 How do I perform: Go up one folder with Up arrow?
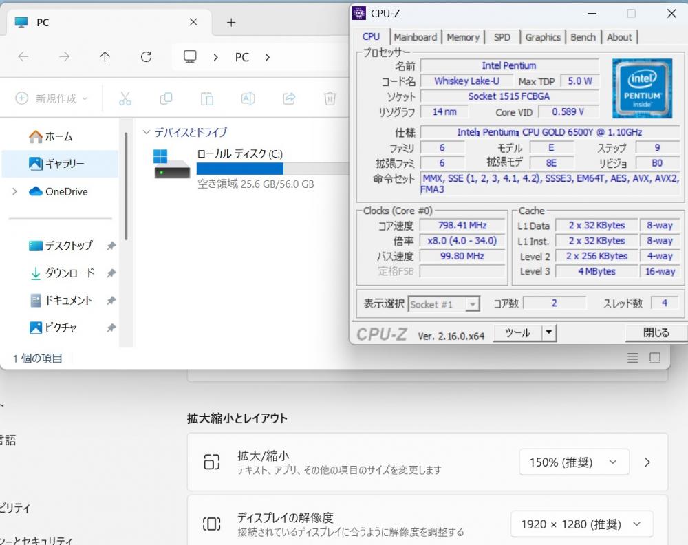(105, 57)
